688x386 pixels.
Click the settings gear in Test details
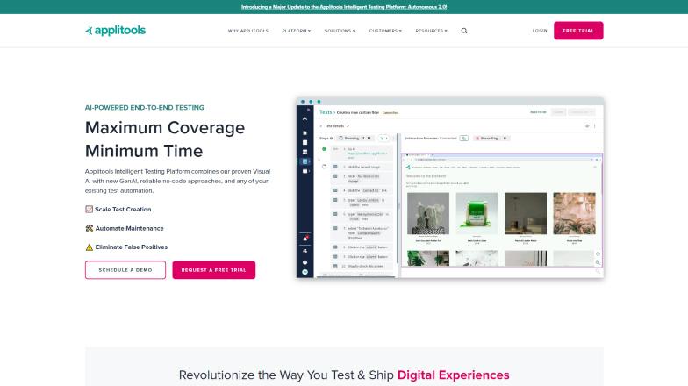point(587,126)
